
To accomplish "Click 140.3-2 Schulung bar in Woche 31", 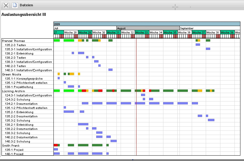I will pyautogui.click(x=113, y=141).
